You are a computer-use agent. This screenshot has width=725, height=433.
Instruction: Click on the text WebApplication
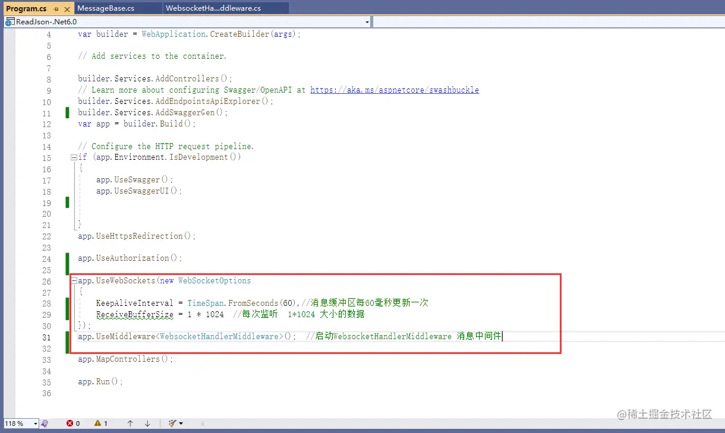click(x=174, y=34)
